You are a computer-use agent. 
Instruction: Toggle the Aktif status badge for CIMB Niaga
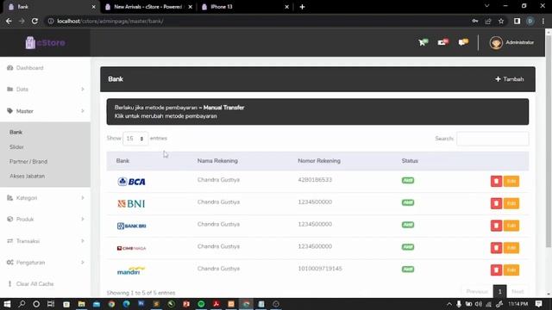point(408,247)
